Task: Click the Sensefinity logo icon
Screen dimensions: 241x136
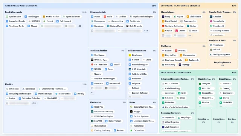Action: [x=211, y=21]
